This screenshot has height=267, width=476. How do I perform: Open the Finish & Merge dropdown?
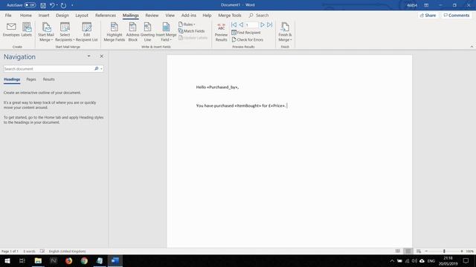pos(285,32)
